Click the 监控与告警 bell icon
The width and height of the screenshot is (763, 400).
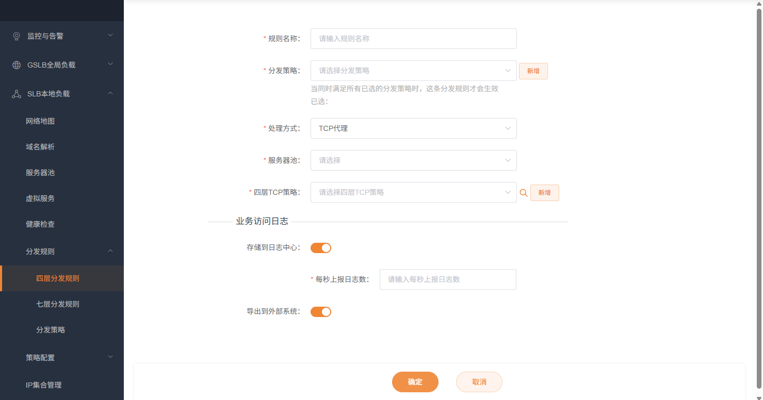(15, 36)
